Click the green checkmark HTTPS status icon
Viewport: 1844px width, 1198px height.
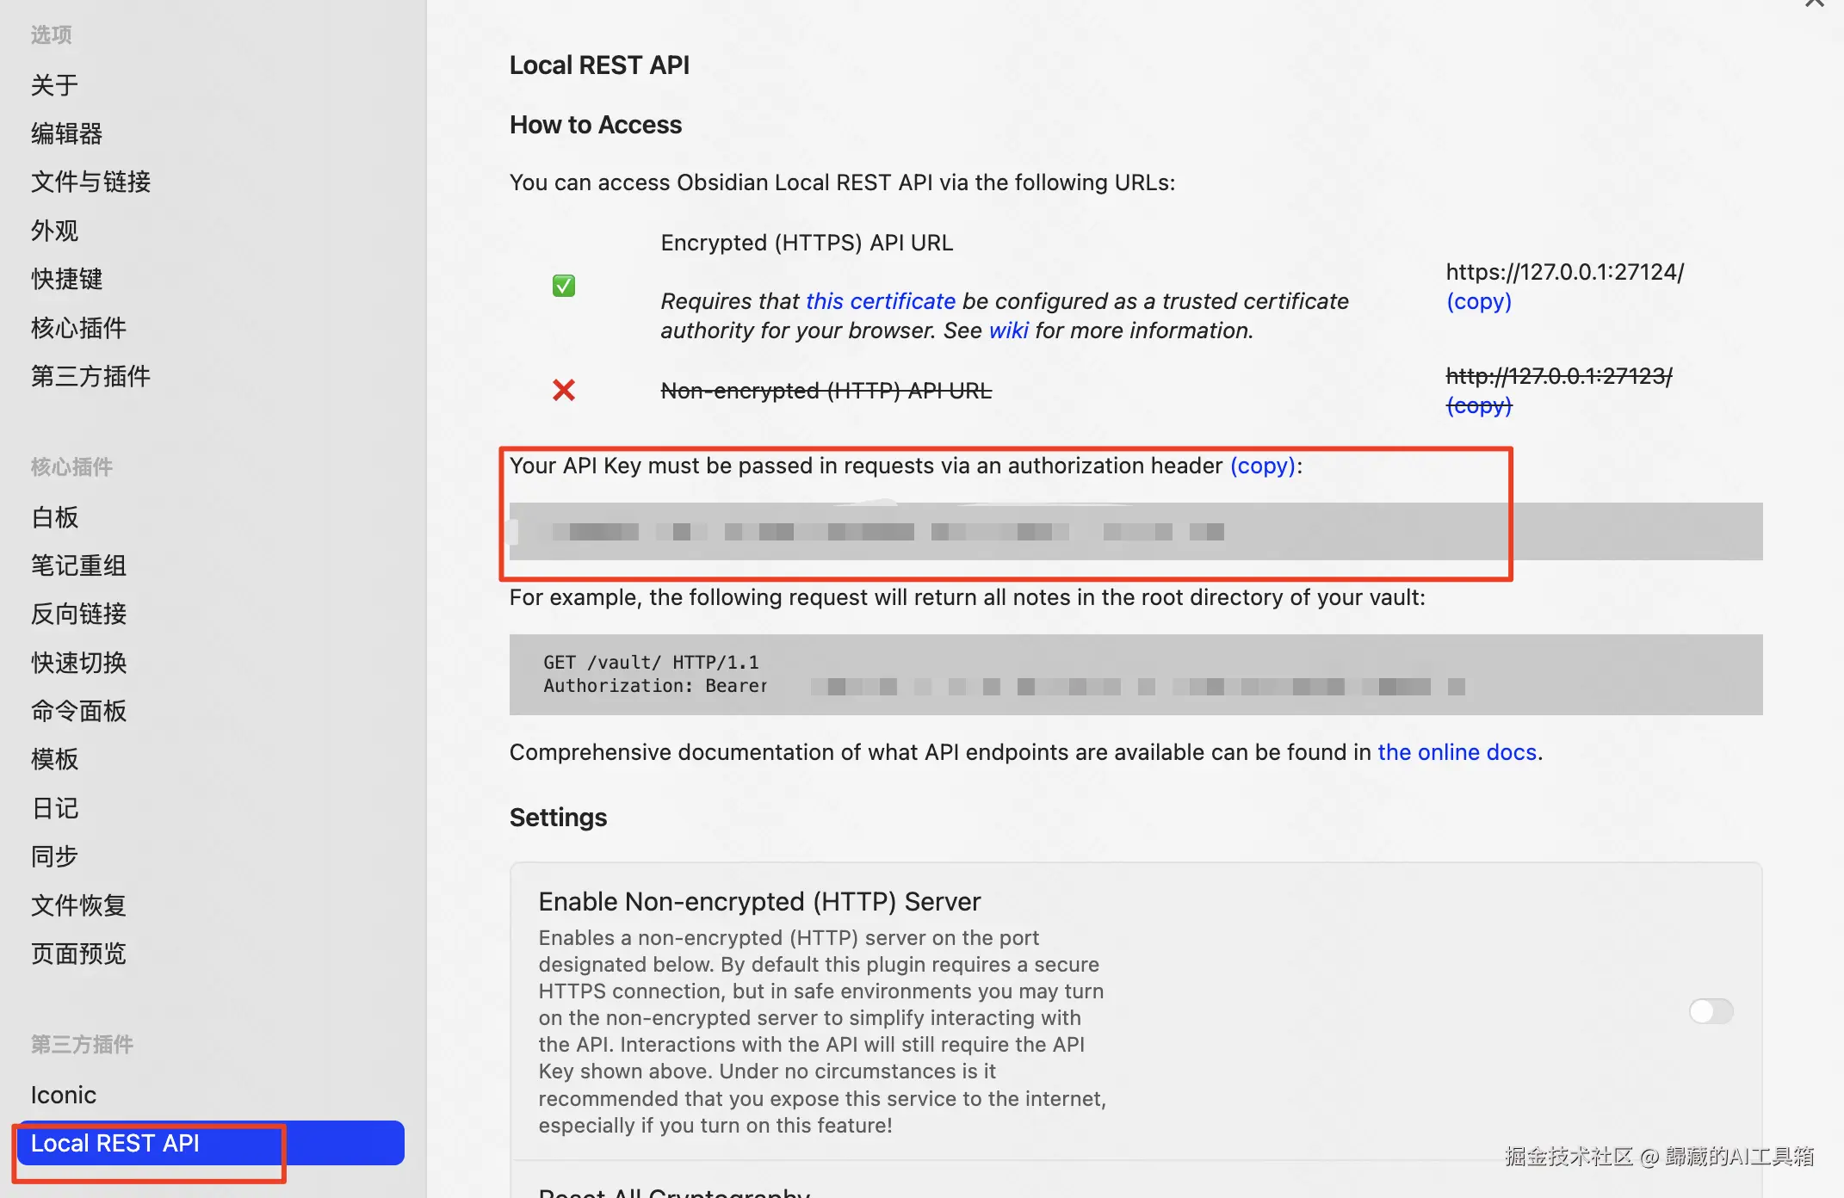point(564,286)
